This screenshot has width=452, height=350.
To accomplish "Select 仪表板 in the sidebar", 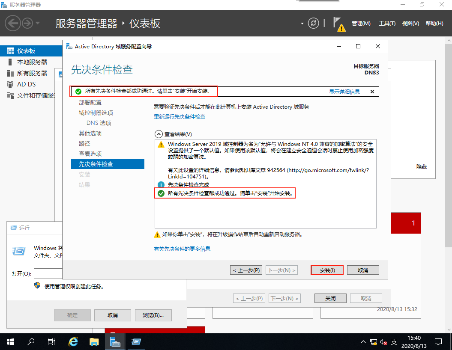I will [x=31, y=51].
